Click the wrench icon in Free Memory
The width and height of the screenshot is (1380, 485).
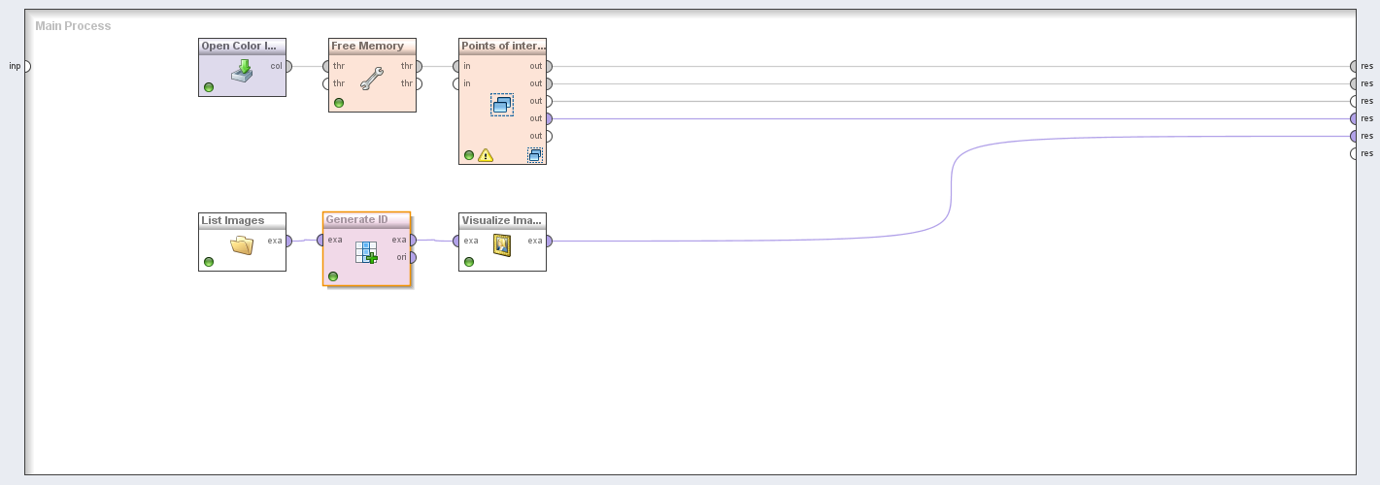point(372,78)
